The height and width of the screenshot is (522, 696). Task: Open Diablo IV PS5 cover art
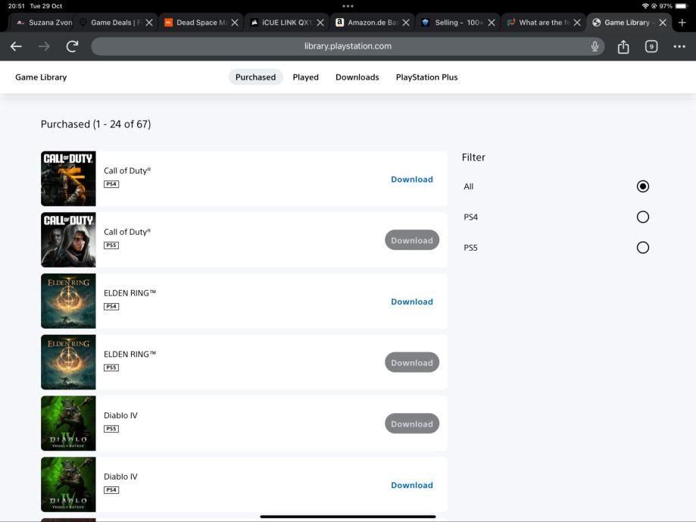click(x=68, y=424)
